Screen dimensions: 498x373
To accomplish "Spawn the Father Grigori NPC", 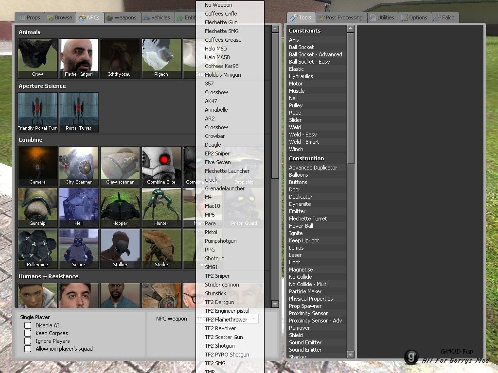I will tap(79, 58).
